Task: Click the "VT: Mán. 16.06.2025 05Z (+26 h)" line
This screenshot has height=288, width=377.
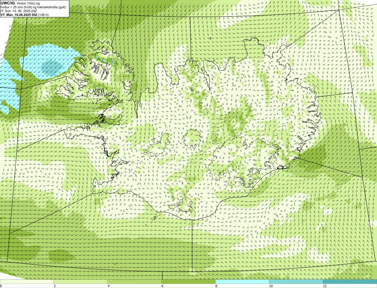Action: pos(24,14)
